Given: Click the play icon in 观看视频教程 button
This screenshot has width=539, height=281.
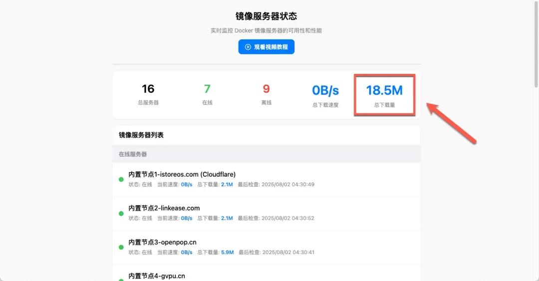Looking at the screenshot, I should point(248,47).
